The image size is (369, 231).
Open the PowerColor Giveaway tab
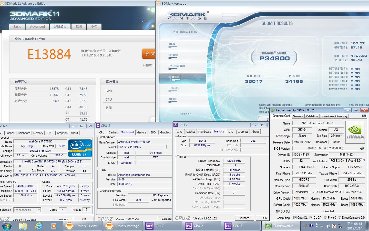(x=334, y=116)
